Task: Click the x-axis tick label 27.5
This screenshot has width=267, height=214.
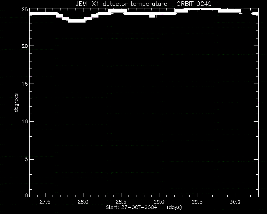Action: coord(45,202)
